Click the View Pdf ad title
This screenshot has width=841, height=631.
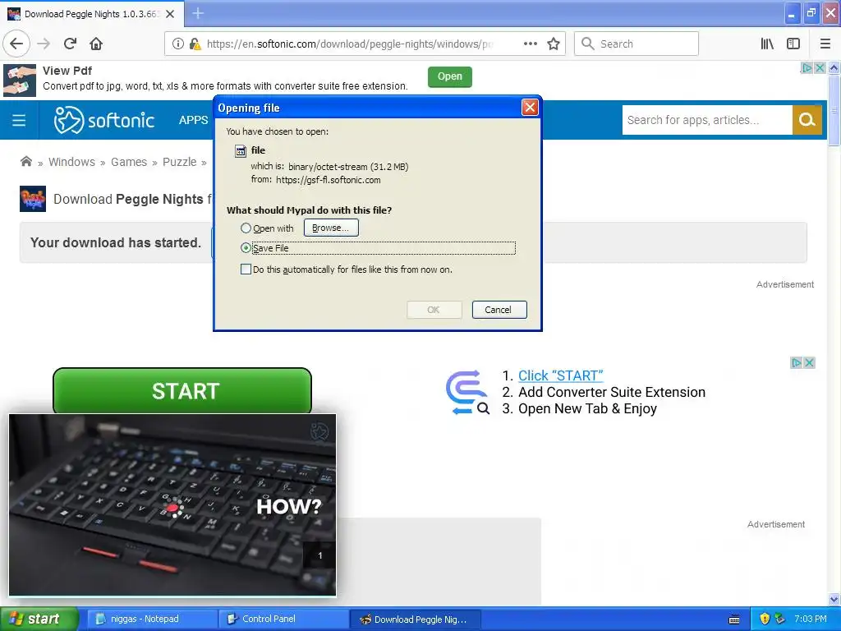pos(67,71)
